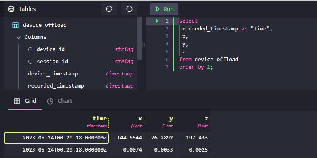Click the tables panel vertical scrollbar
Image resolution: width=317 pixels, height=158 pixels.
(139, 38)
